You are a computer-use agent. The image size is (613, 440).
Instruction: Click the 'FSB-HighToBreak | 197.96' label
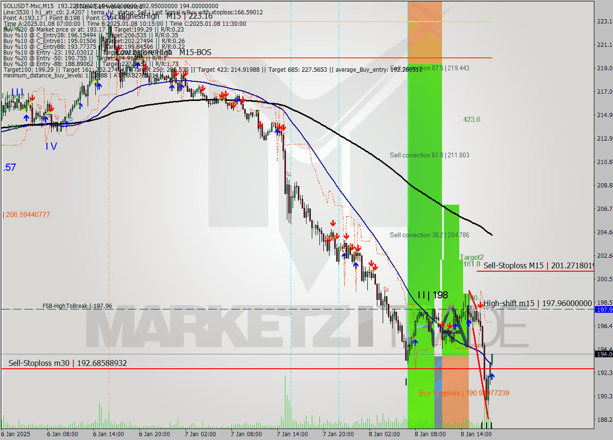point(77,306)
